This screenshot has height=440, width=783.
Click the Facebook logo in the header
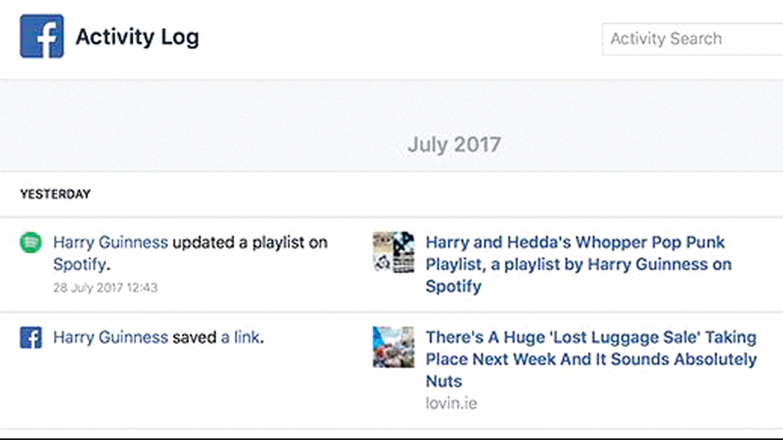42,36
